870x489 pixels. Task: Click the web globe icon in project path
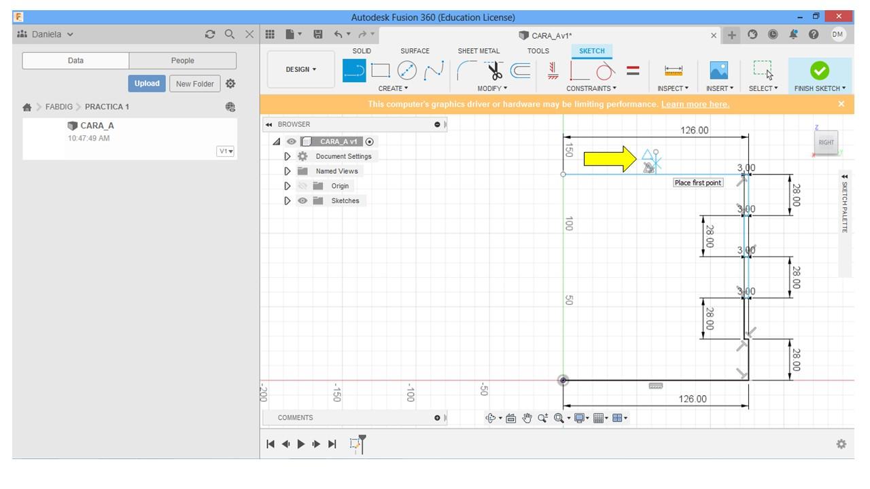coord(230,107)
